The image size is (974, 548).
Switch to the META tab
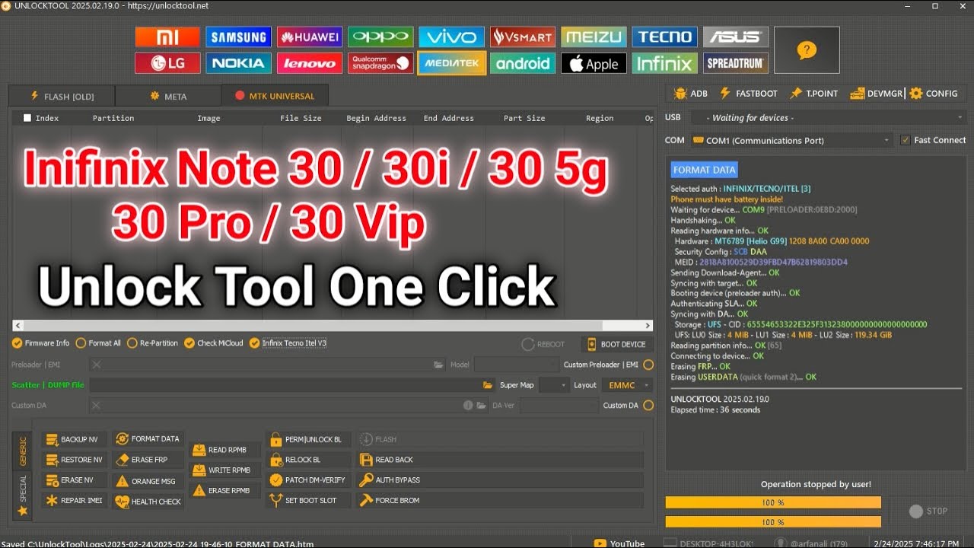(168, 96)
